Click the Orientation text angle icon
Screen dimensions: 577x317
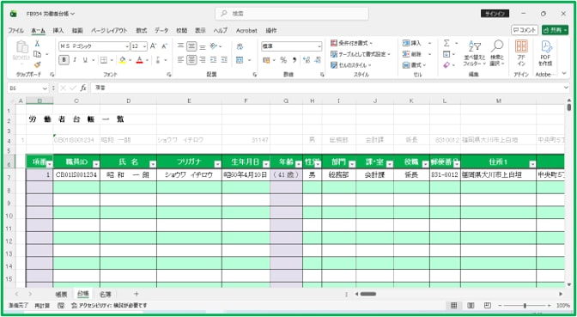(x=214, y=46)
